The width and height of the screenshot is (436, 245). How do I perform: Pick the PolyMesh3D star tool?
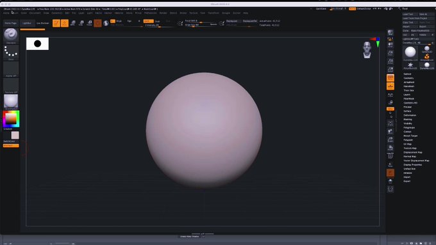410,66
